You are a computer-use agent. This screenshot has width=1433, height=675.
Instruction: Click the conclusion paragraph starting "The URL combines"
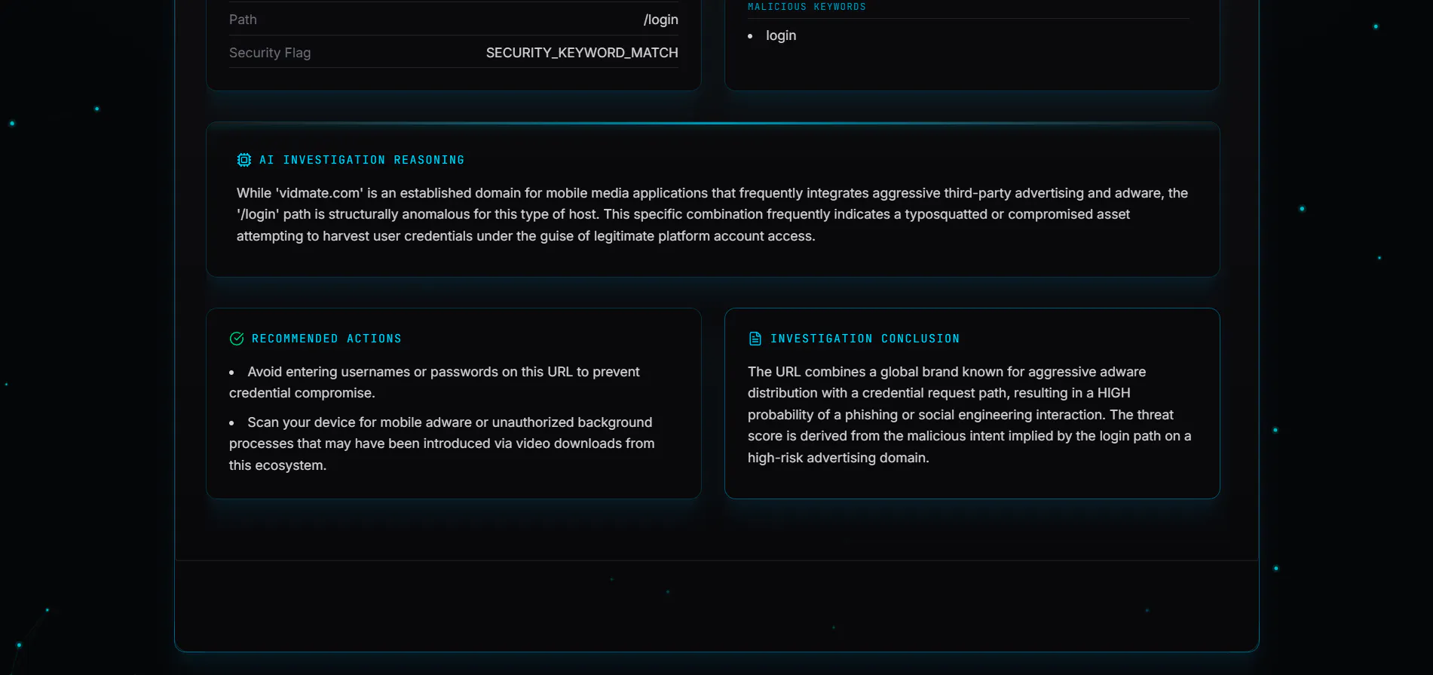point(969,415)
